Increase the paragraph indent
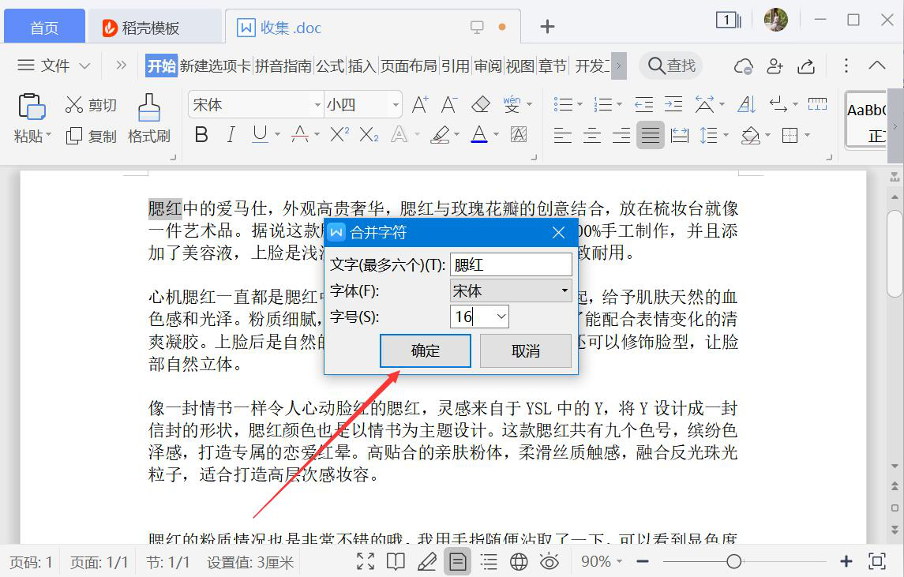This screenshot has height=577, width=904. click(x=673, y=104)
